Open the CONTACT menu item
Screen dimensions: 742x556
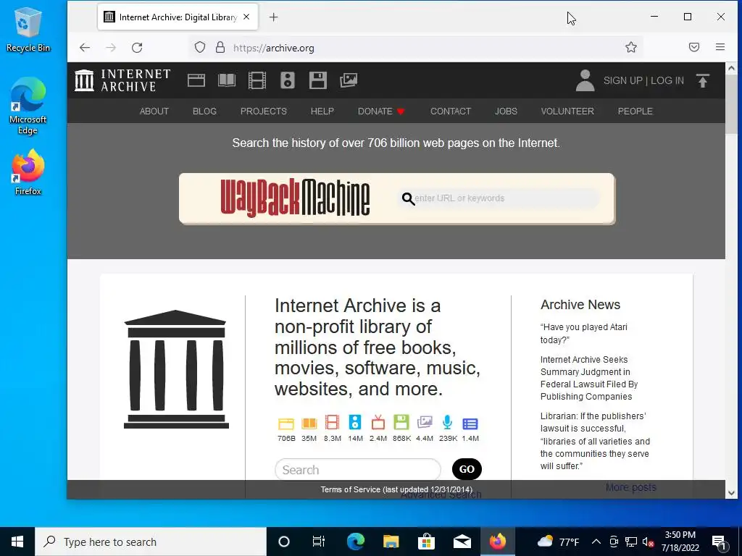click(451, 111)
